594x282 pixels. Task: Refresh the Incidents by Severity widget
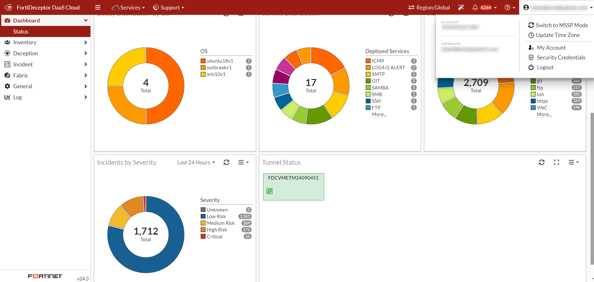click(226, 162)
